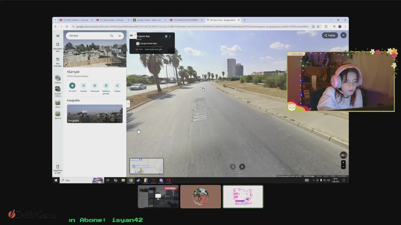Viewport: 401px width, 225px height.
Task: Bookmark page with star icon
Action: click(318, 27)
